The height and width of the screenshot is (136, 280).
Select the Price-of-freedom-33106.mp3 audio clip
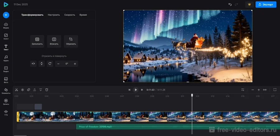click(178, 127)
